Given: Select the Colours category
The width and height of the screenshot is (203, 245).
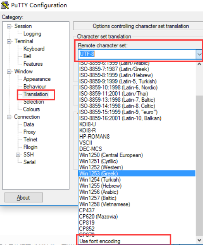Looking at the screenshot, I should (x=32, y=109).
